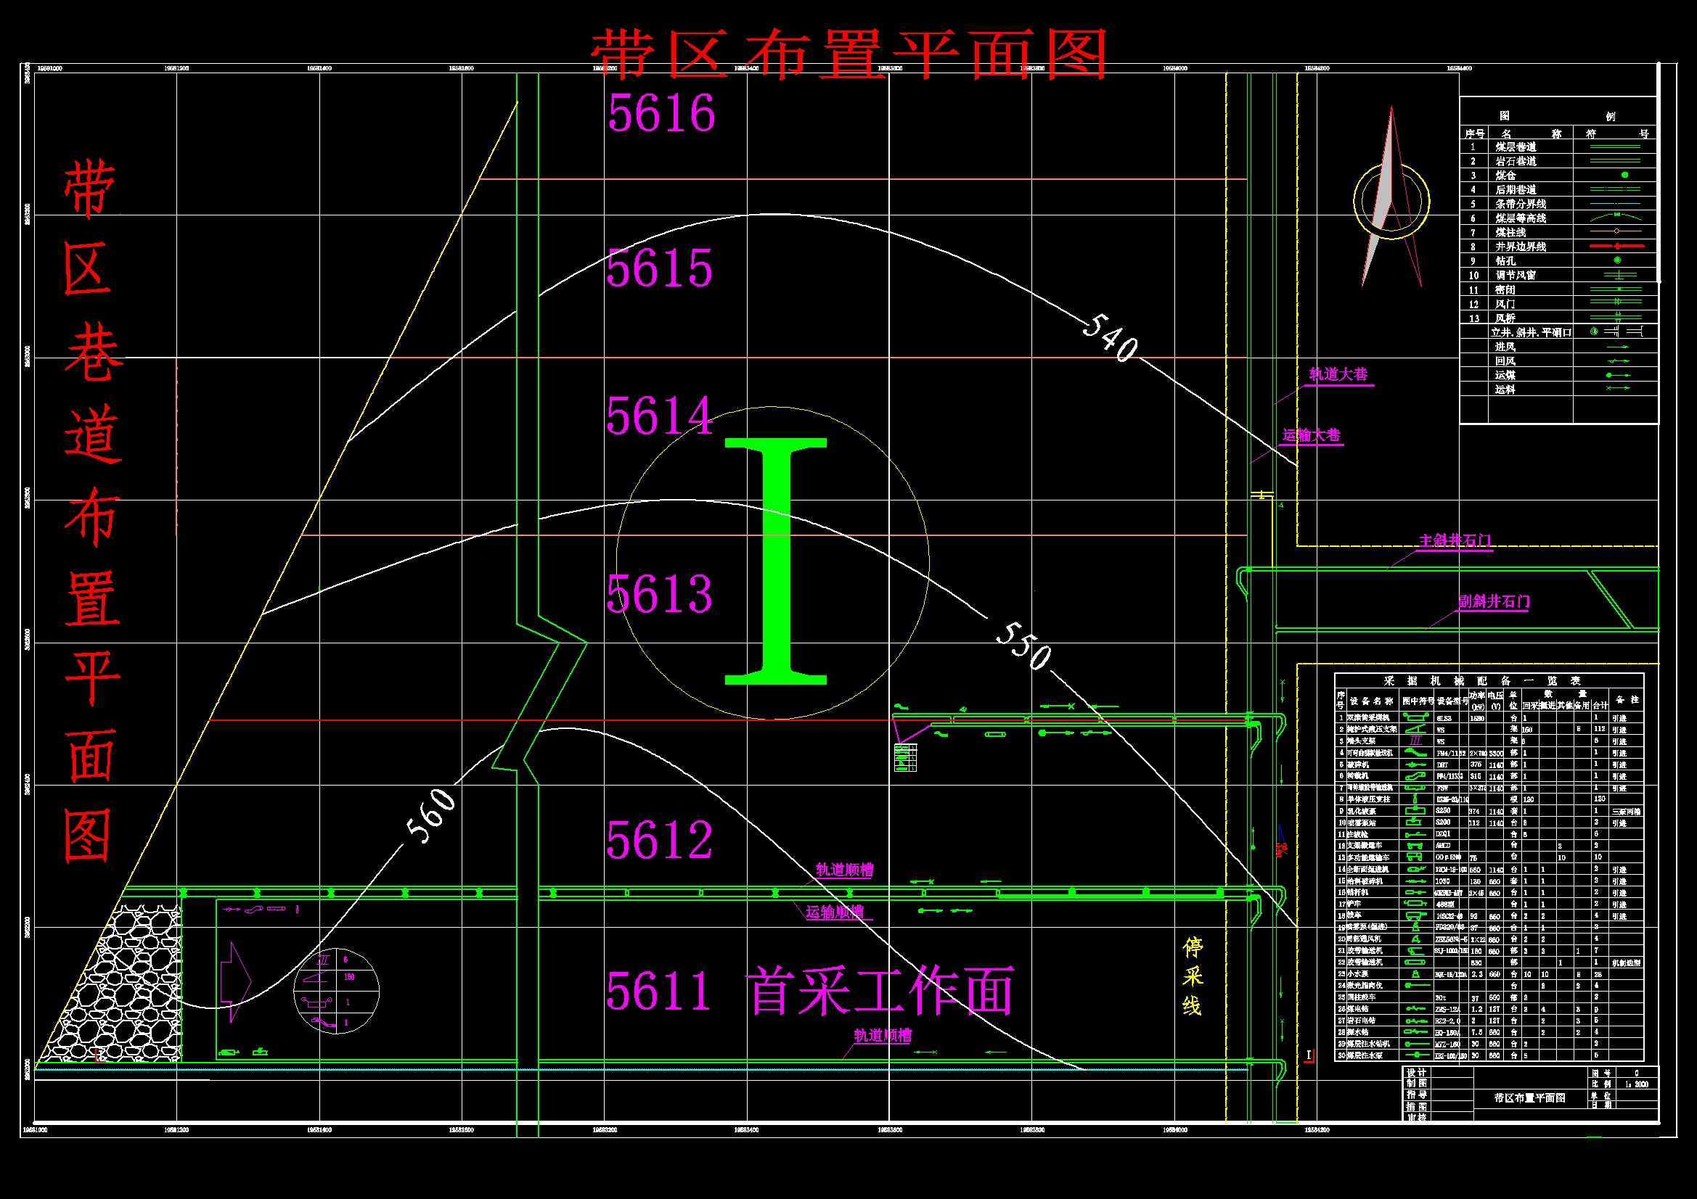1697x1199 pixels.
Task: Click the 设计 cell in title block
Action: (x=1416, y=1072)
